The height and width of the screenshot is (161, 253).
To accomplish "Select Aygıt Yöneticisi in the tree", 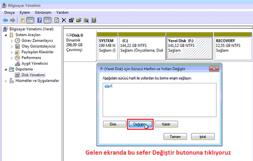I will [35, 63].
